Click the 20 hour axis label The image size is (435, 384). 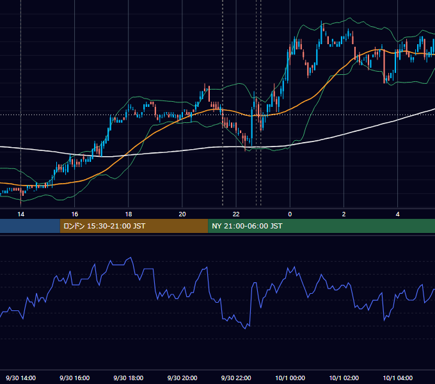(182, 214)
